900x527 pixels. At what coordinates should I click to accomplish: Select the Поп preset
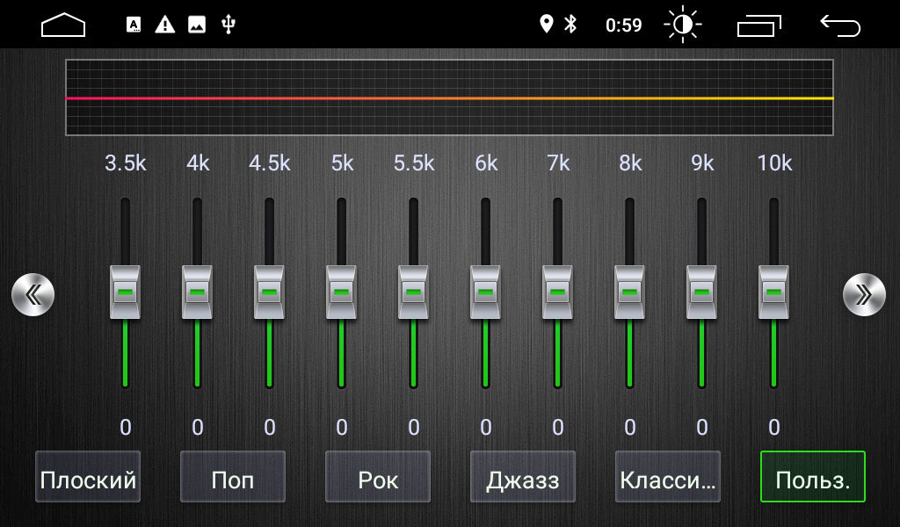pos(232,477)
